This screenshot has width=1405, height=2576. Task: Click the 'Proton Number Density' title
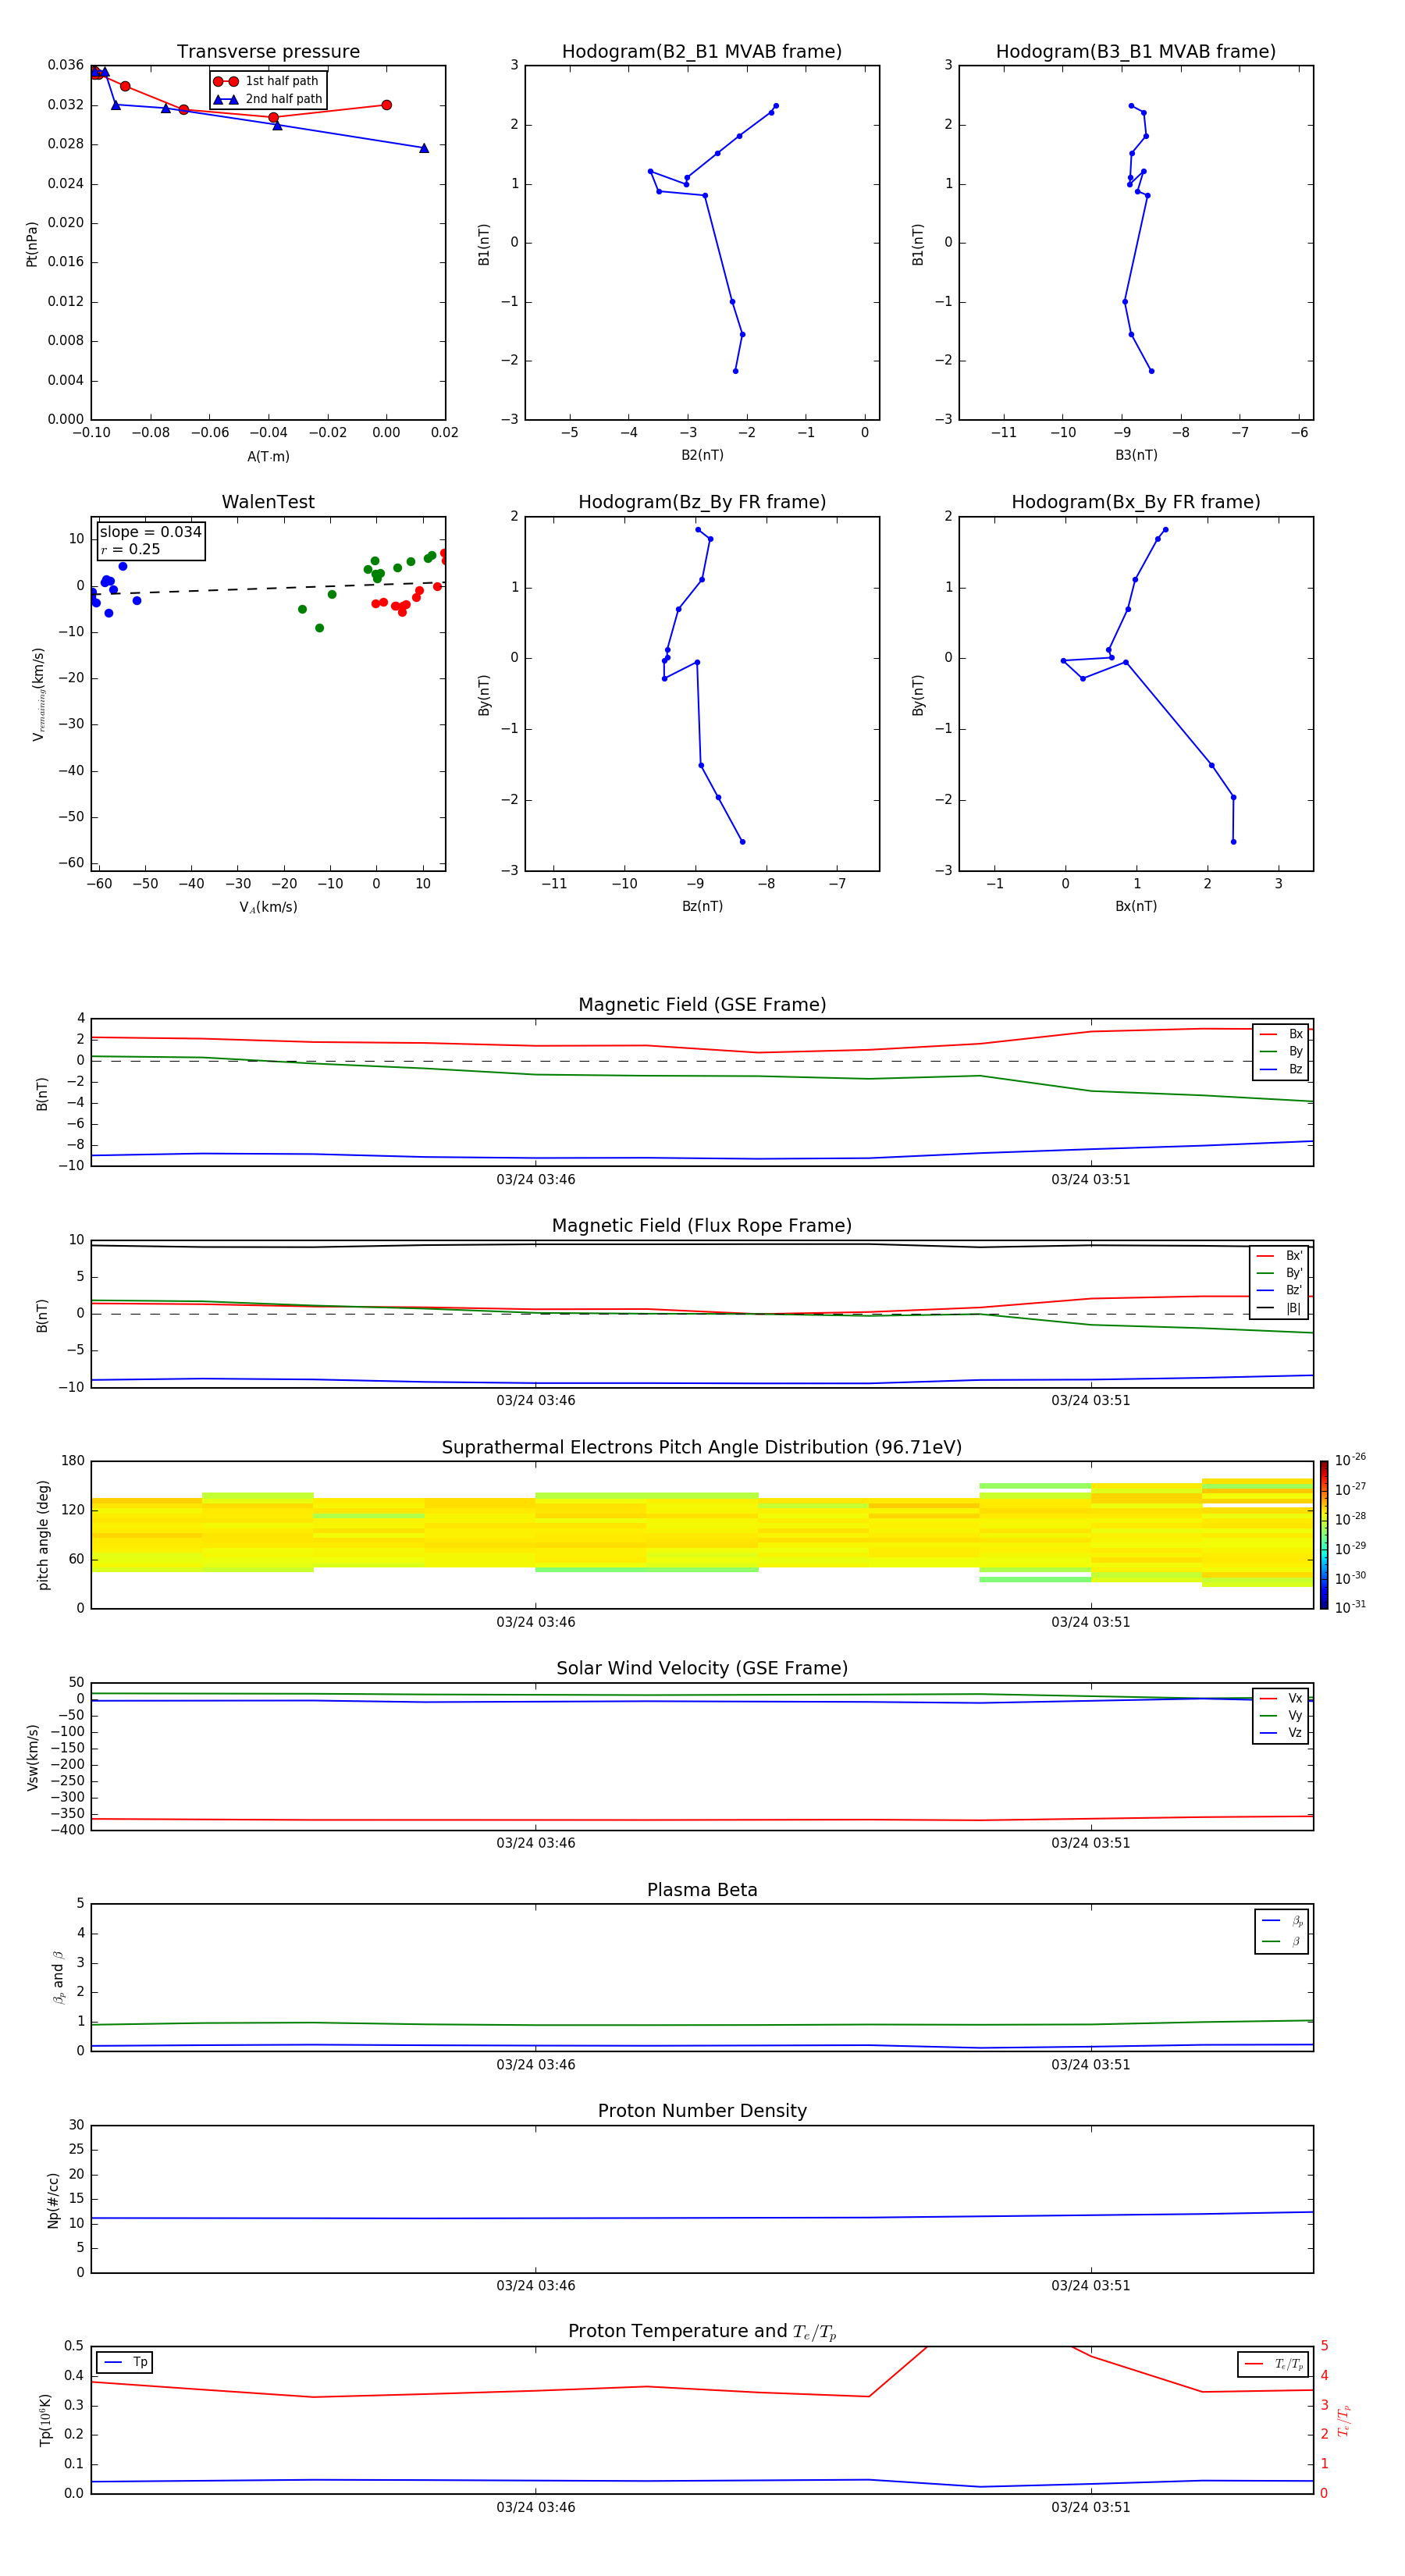pos(702,2111)
